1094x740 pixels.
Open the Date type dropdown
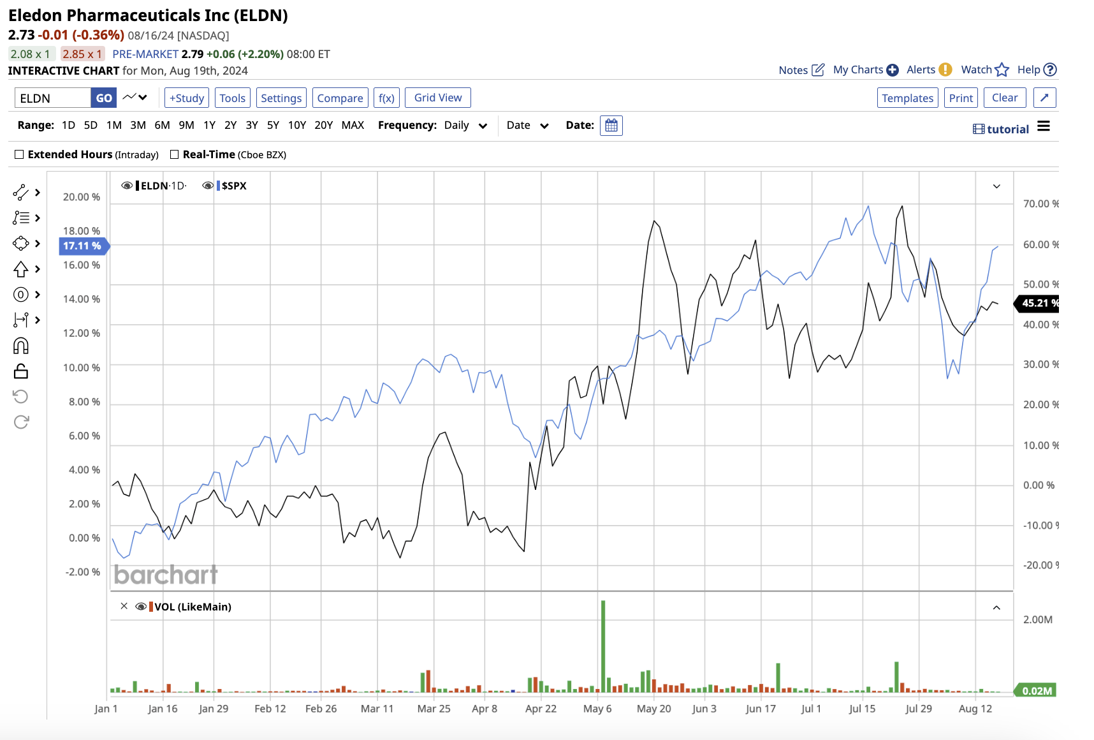click(527, 126)
